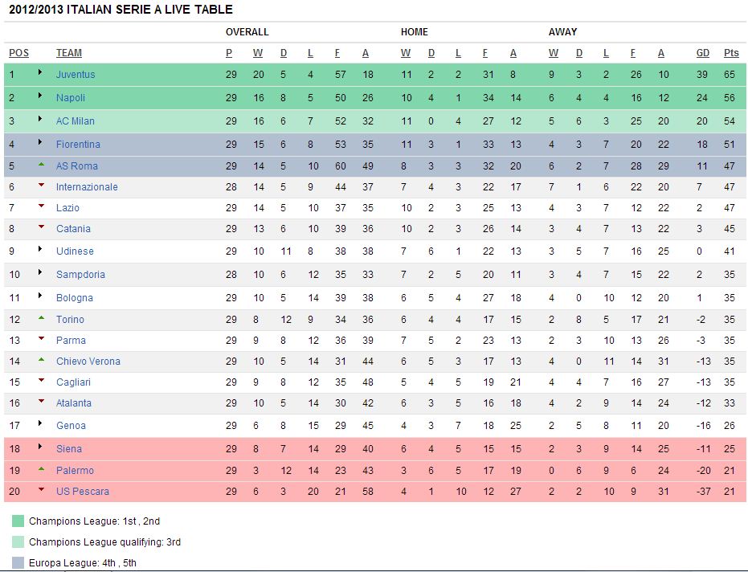Screen dimensions: 748x572
Task: Click the overall P column header
Action: tap(229, 54)
